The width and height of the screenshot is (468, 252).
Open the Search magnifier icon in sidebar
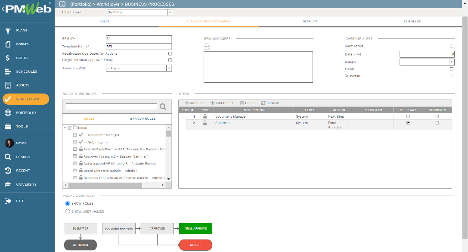pos(8,157)
